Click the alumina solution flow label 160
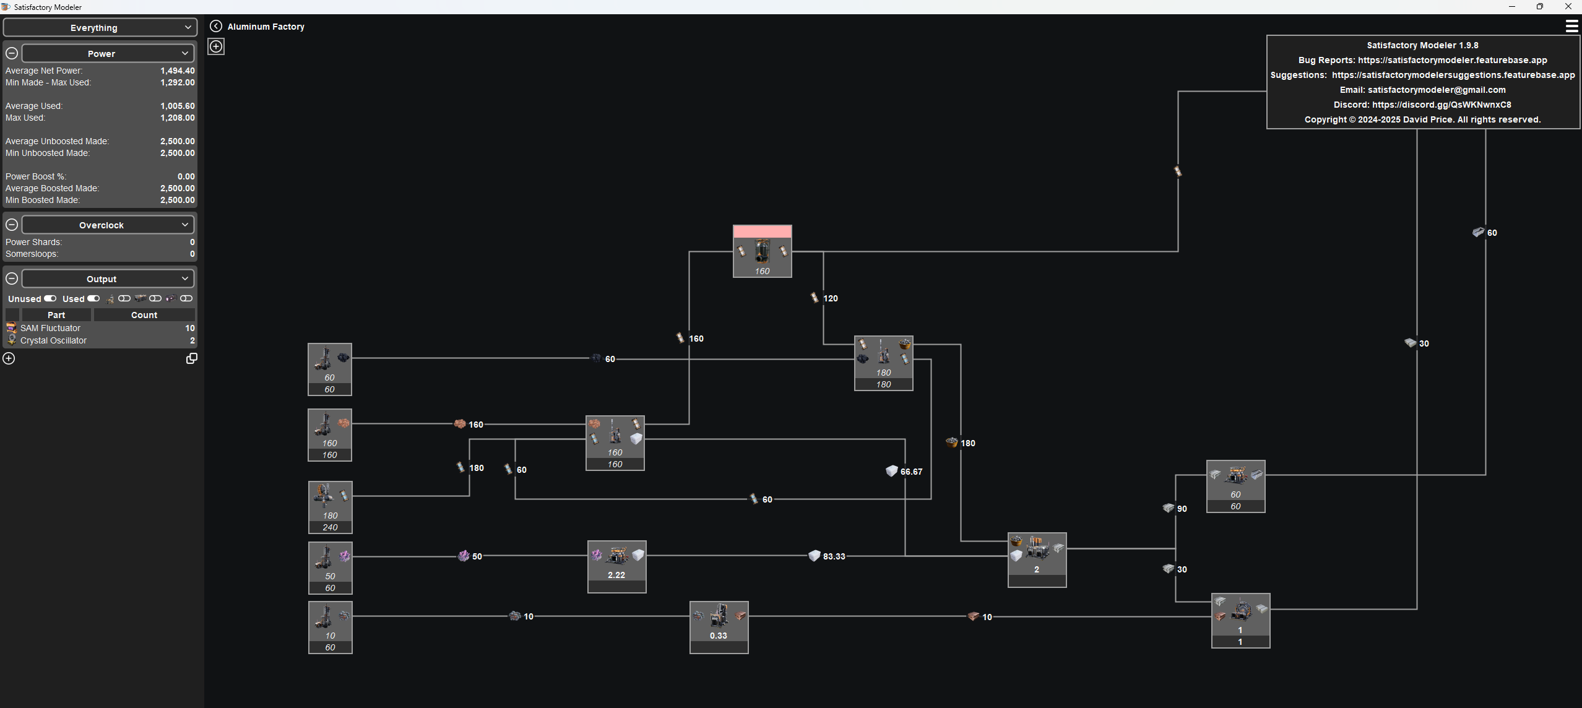Viewport: 1582px width, 708px height. coord(696,339)
